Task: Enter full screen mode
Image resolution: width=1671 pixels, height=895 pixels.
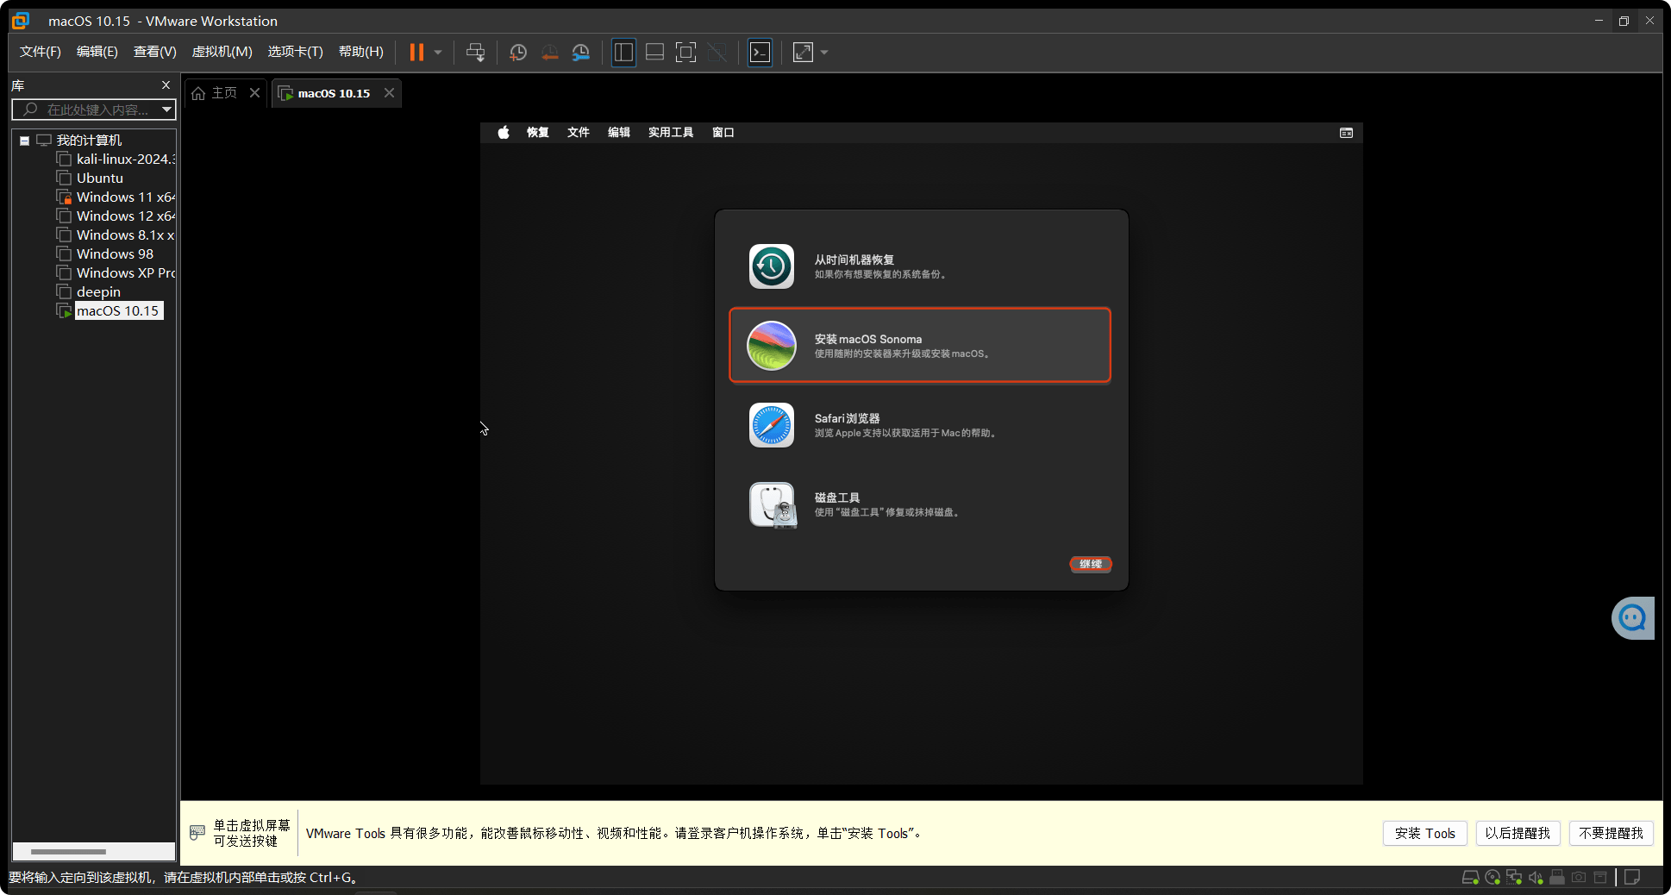Action: point(685,52)
